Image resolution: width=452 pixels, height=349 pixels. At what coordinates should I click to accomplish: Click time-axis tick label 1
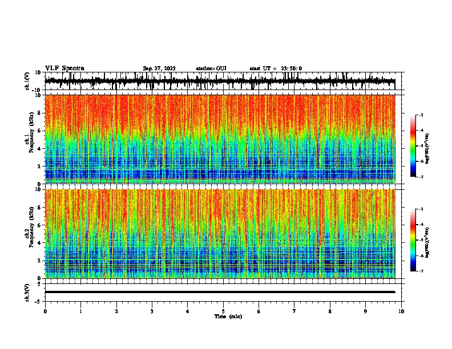click(x=80, y=311)
